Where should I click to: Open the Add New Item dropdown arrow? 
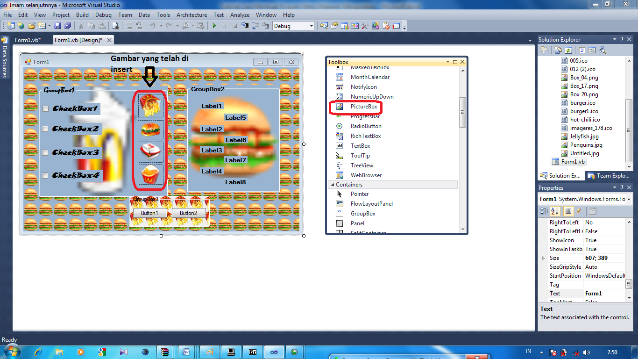(49, 26)
